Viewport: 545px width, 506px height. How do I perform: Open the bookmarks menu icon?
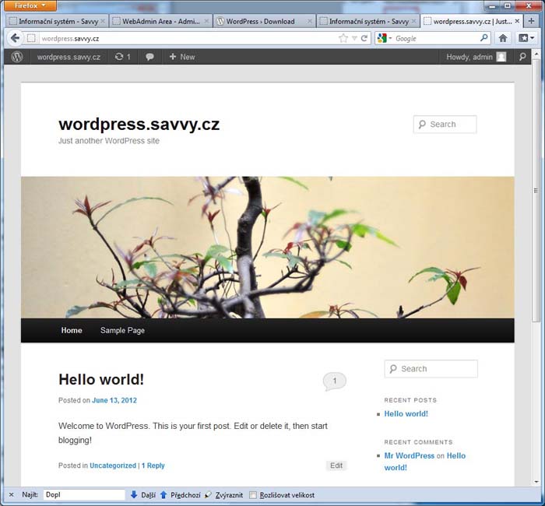(526, 38)
